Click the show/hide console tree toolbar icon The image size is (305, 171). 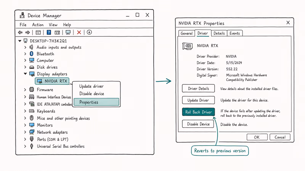pyautogui.click(x=38, y=32)
